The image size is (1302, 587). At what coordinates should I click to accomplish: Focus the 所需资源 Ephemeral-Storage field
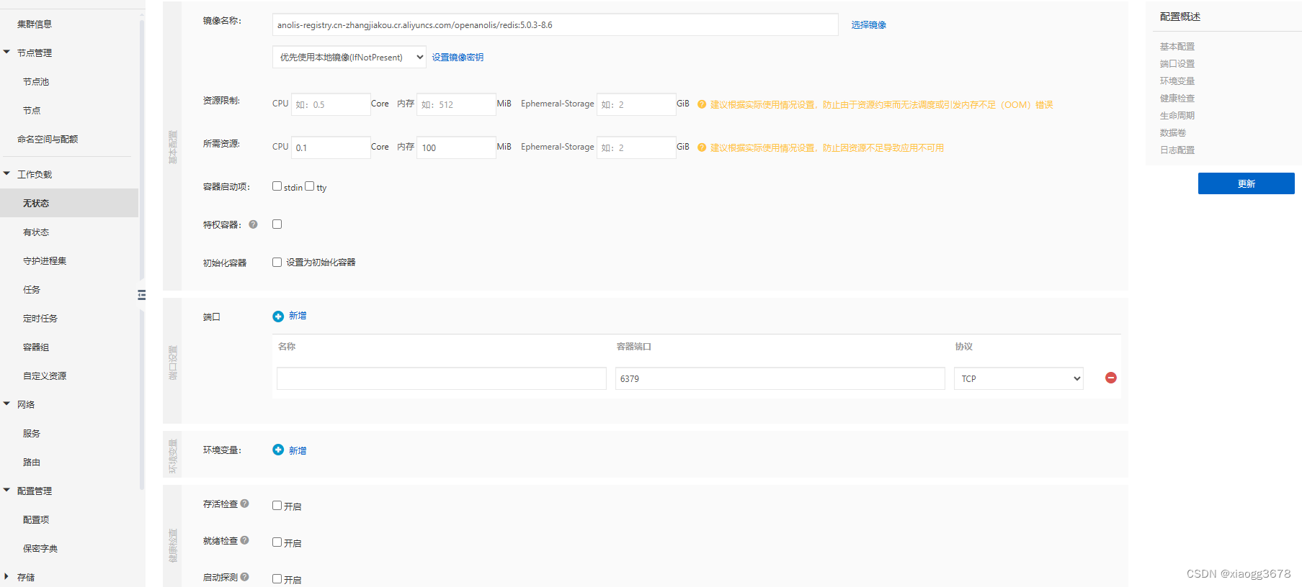[x=636, y=147]
